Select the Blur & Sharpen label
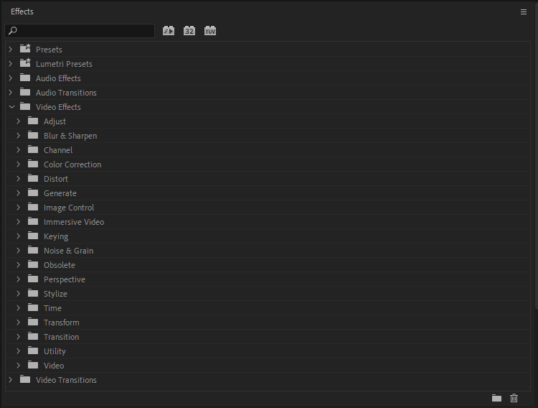Screen dimensions: 538x408 70,136
